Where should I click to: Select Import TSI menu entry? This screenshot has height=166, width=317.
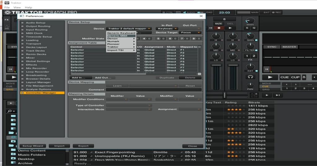click(x=121, y=50)
